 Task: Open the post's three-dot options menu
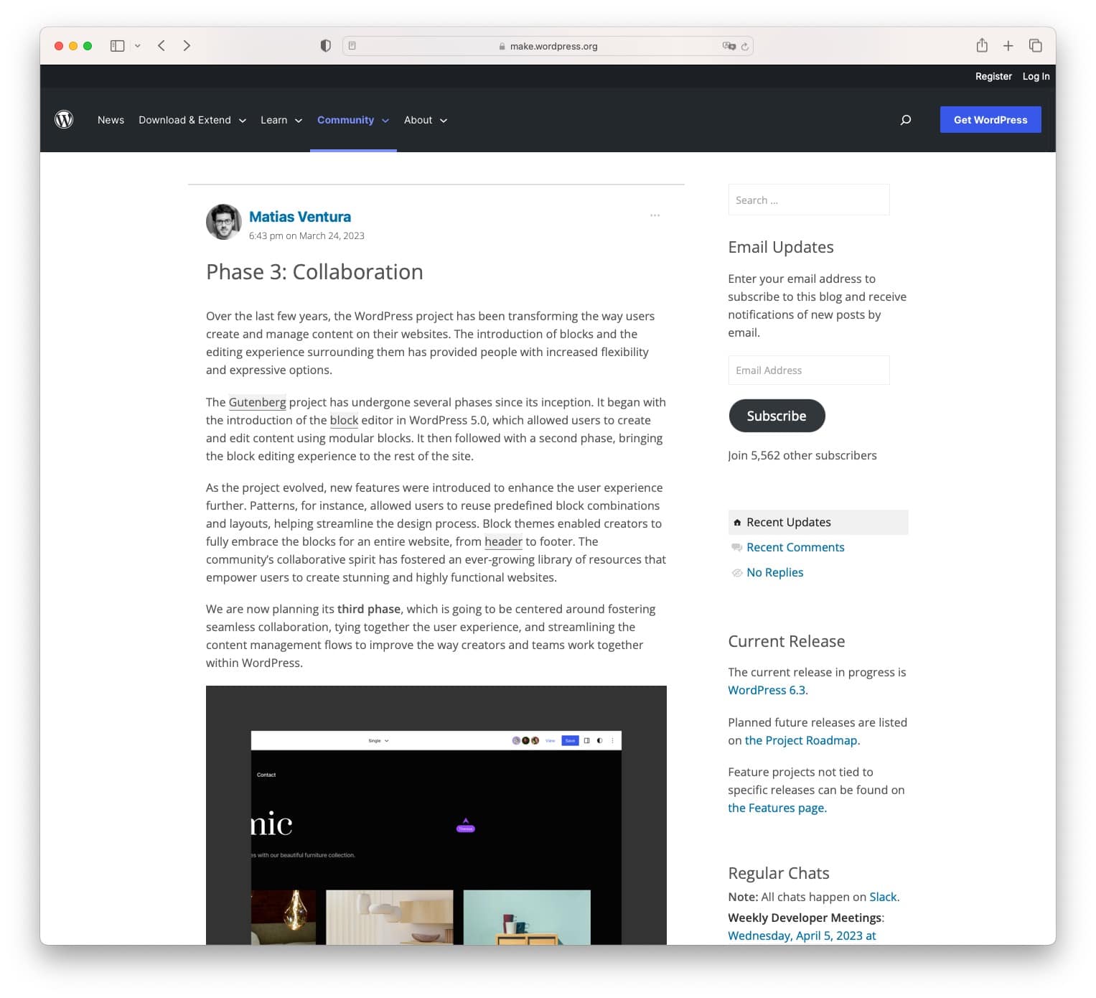coord(655,215)
